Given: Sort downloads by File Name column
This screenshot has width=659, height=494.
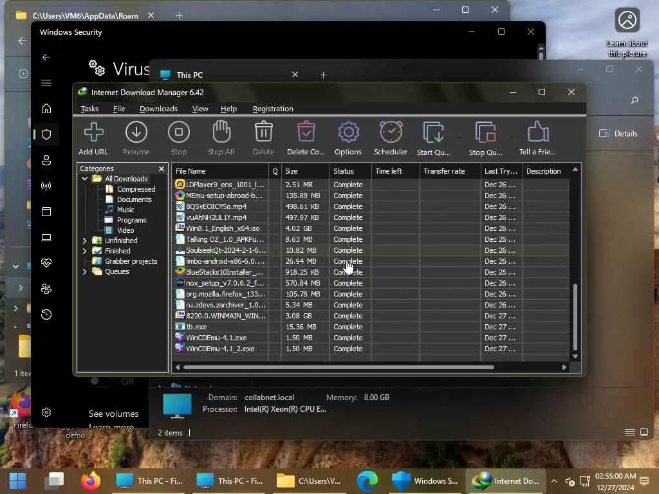Looking at the screenshot, I should tap(221, 171).
